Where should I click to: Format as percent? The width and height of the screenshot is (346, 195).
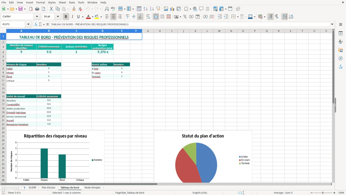coord(185,17)
